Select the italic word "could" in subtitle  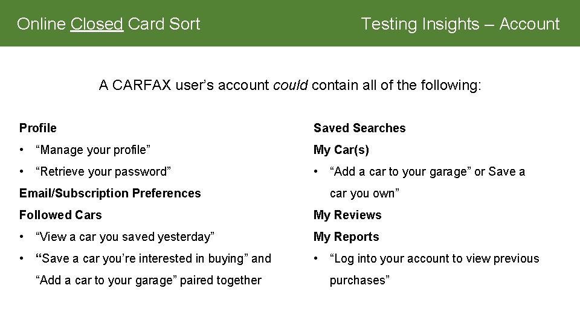point(290,85)
